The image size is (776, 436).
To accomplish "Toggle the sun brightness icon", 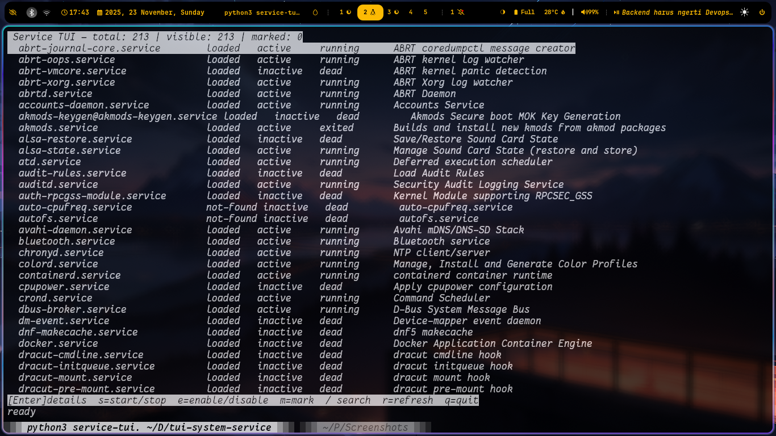I will pos(745,12).
